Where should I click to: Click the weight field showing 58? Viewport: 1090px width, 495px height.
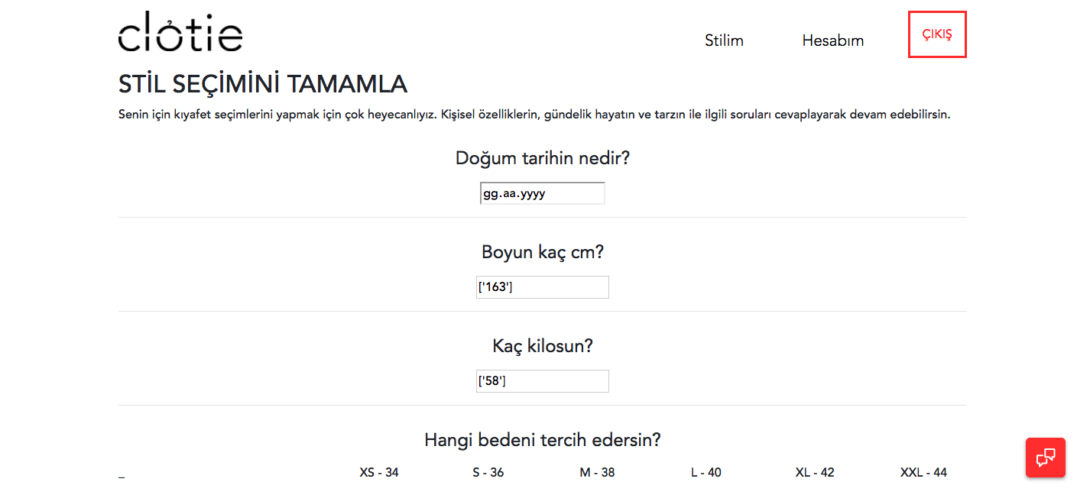tap(542, 381)
